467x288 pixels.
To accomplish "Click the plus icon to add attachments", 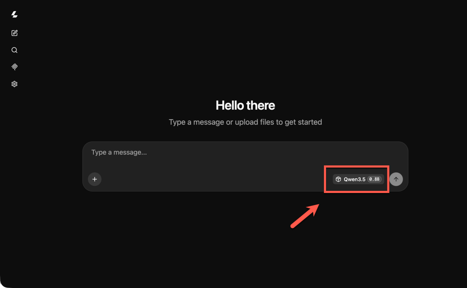I will point(95,179).
